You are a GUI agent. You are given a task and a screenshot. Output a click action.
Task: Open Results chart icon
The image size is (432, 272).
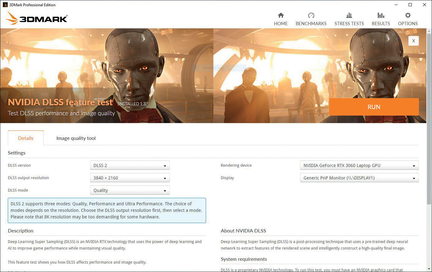pos(381,15)
